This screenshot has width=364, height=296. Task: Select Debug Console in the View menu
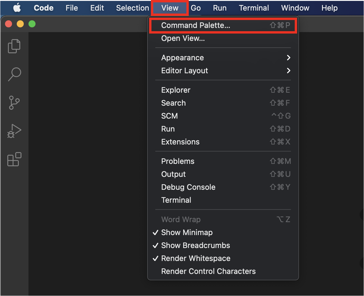(x=223, y=187)
